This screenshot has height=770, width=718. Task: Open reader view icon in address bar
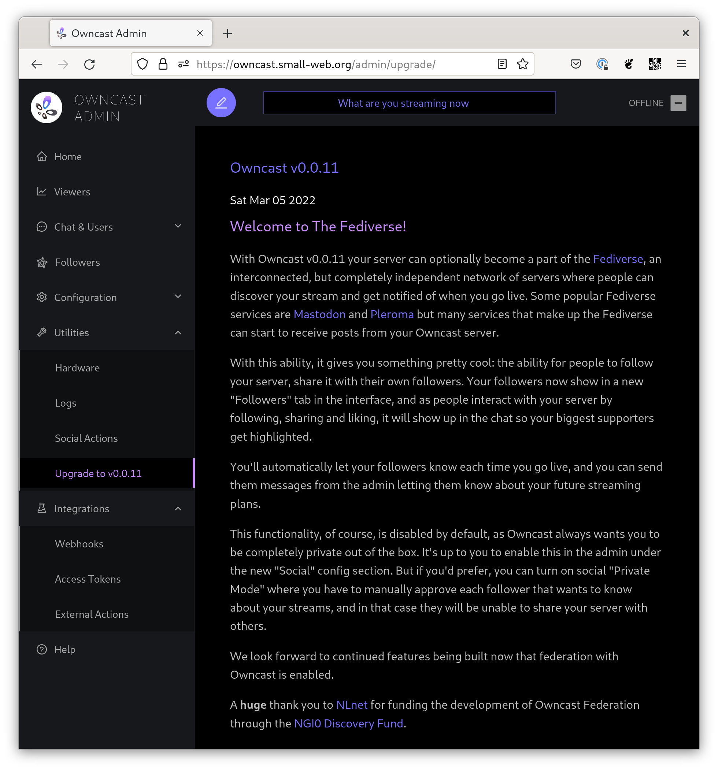tap(502, 64)
